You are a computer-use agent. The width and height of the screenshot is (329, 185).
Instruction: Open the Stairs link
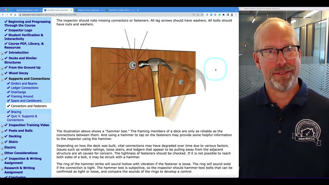13,142
